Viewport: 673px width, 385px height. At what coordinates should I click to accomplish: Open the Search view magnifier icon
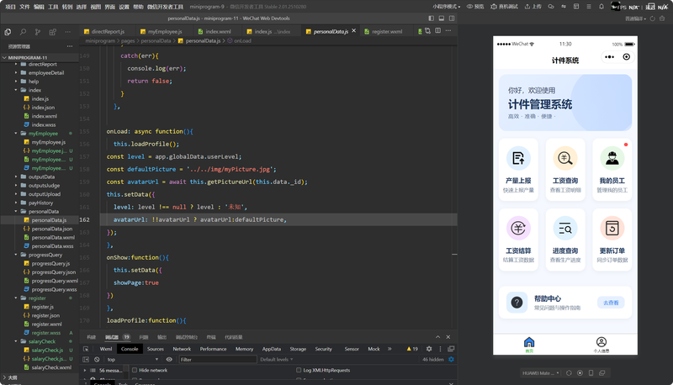pos(23,32)
